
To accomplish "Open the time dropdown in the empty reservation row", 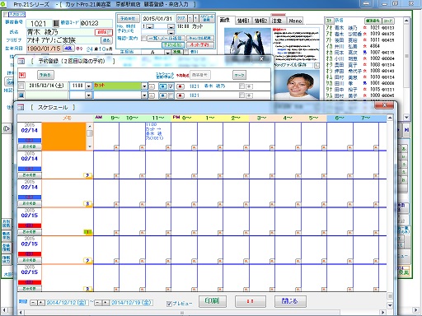I will [88, 95].
